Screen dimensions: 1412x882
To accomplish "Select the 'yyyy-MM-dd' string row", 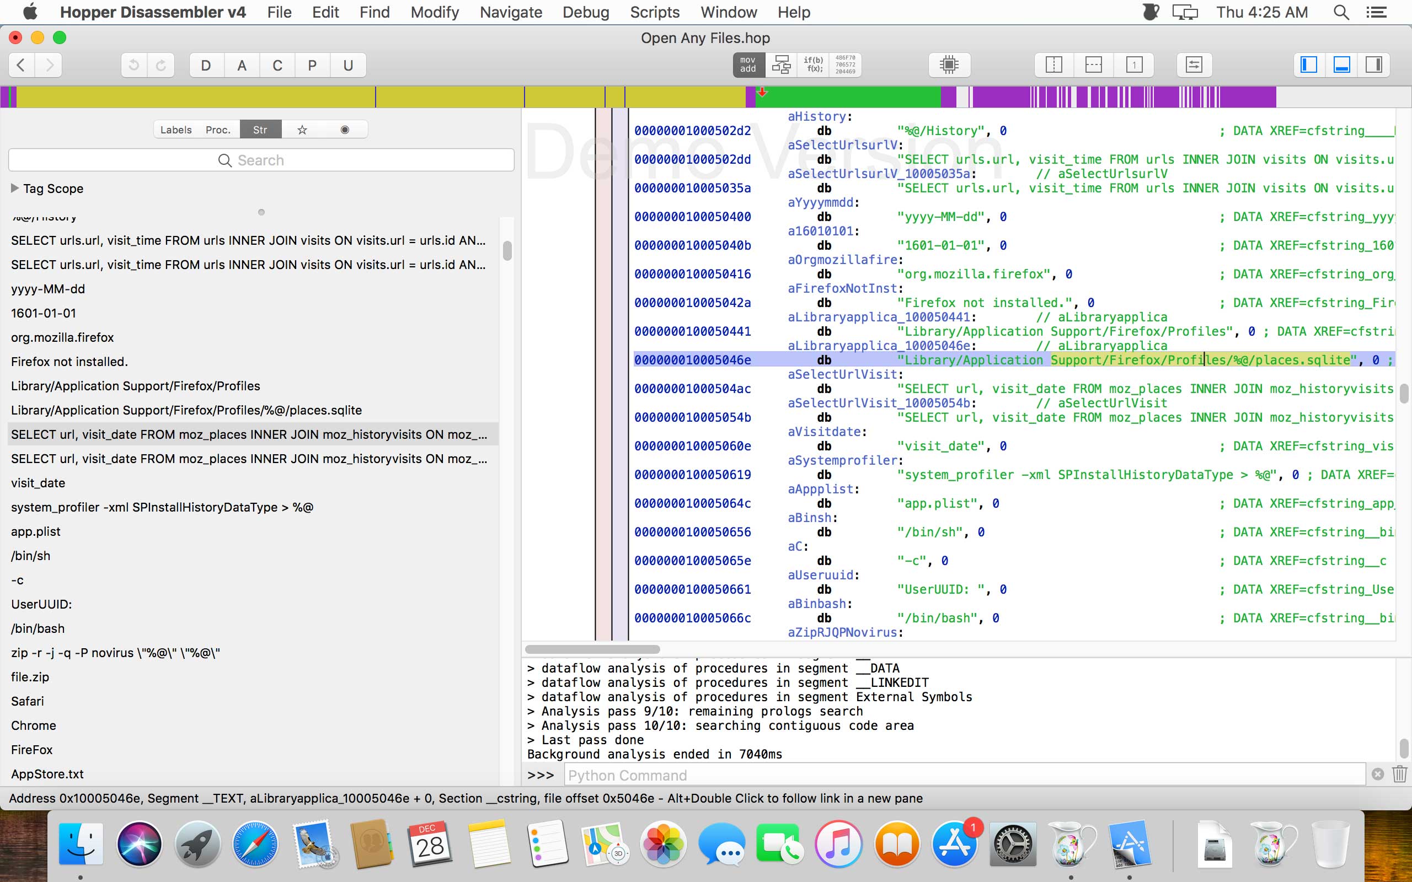I will coord(253,289).
